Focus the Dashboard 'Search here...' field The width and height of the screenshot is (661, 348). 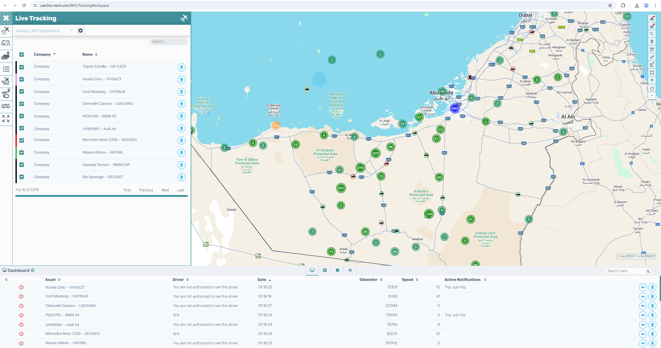click(628, 271)
